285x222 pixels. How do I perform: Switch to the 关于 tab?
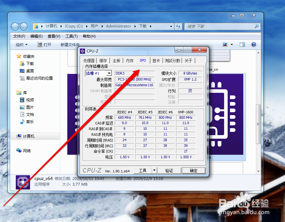(189, 61)
